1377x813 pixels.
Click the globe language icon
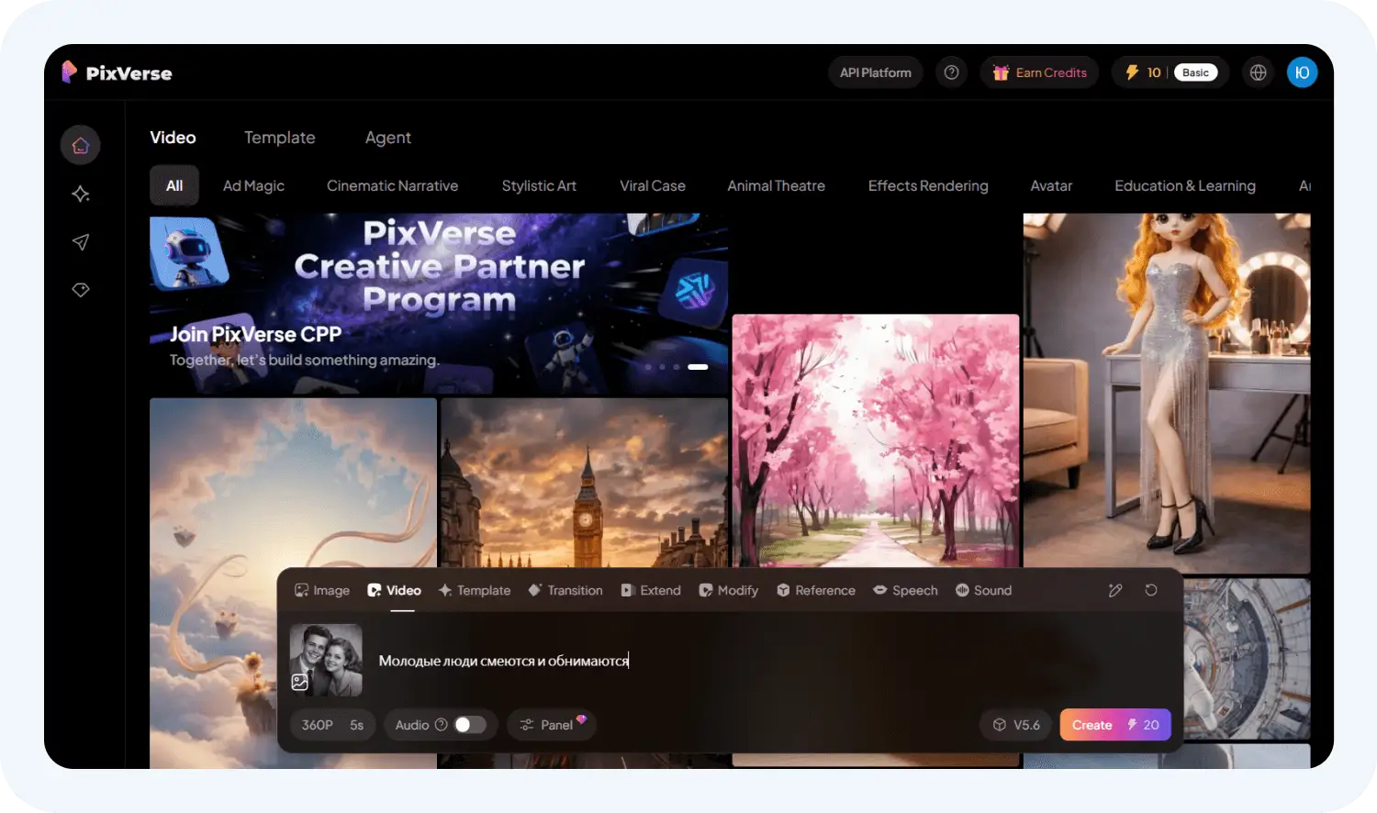pyautogui.click(x=1258, y=72)
